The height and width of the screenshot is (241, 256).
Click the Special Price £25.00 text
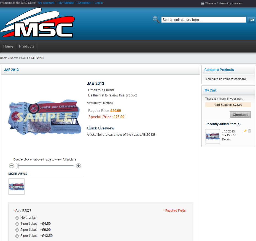pyautogui.click(x=106, y=117)
